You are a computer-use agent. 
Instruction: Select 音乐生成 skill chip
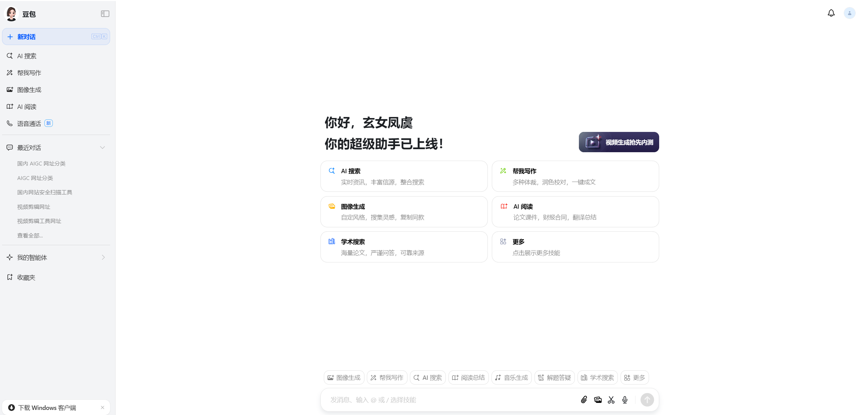click(511, 377)
